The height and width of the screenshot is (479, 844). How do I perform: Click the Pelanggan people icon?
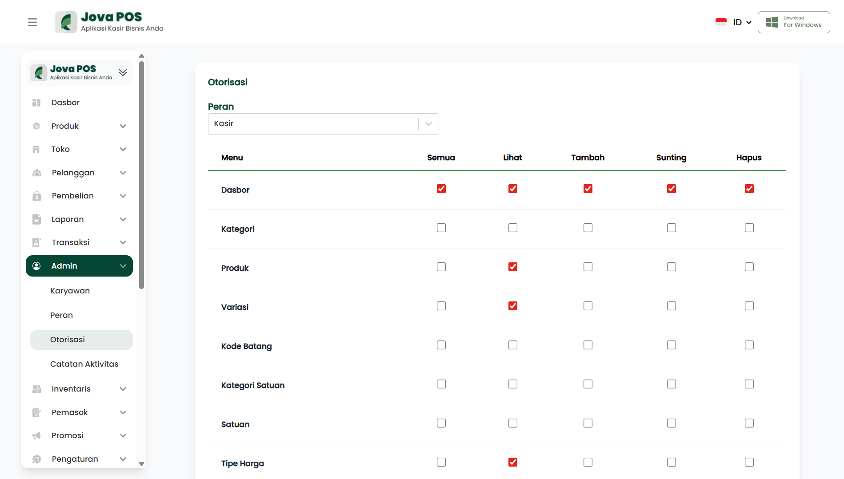click(x=36, y=173)
